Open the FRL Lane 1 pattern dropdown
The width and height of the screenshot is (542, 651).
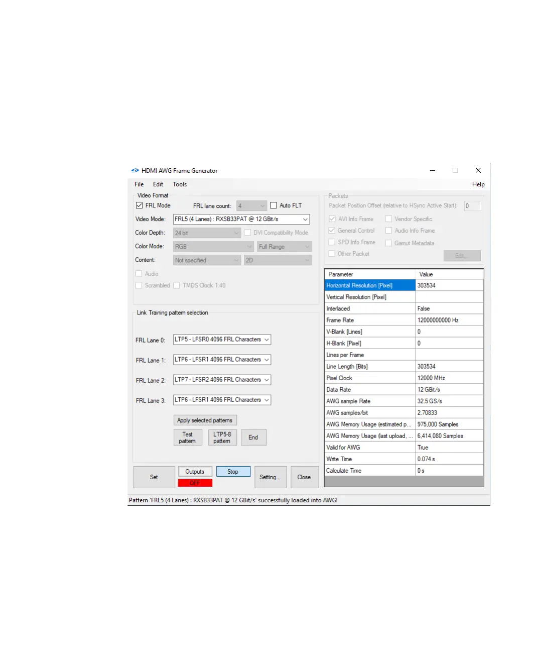coord(222,360)
